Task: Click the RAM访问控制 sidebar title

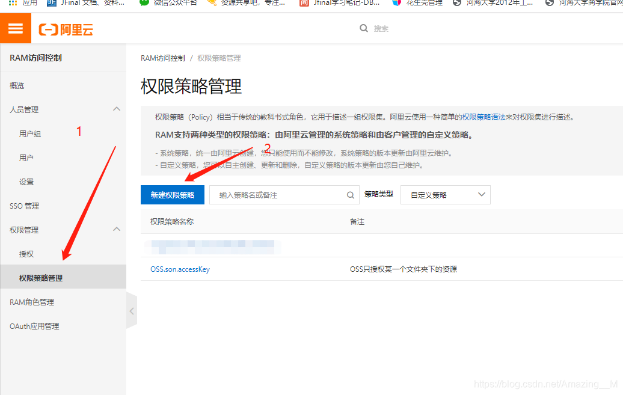Action: pyautogui.click(x=35, y=58)
